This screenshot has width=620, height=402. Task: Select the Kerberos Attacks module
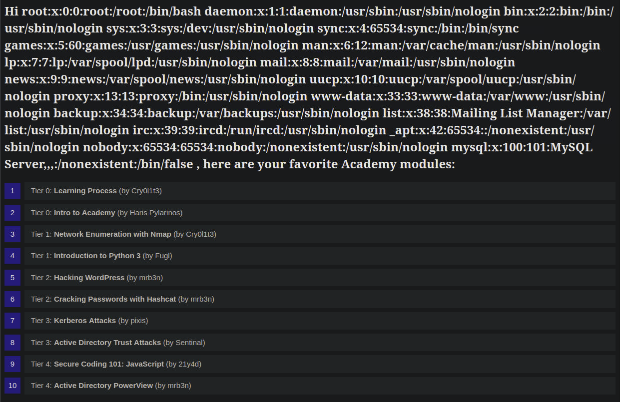pos(85,321)
